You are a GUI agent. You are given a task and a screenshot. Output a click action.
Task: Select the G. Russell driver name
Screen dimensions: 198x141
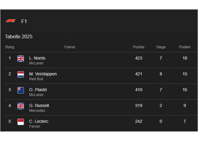[39, 105]
